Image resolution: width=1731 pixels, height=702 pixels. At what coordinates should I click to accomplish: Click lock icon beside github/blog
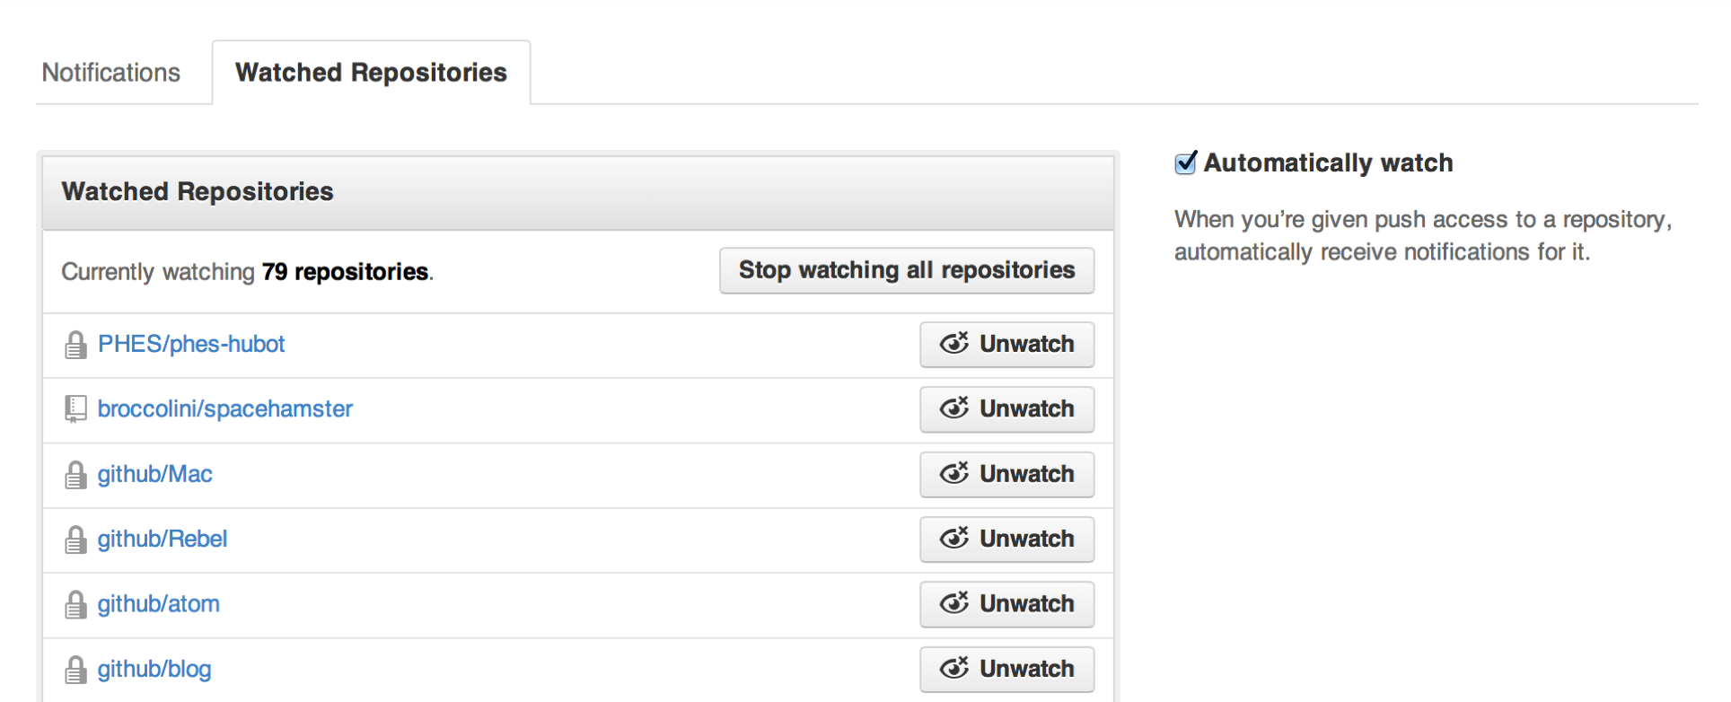(x=75, y=670)
